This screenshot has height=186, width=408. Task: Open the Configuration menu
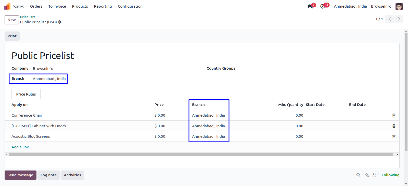tap(130, 6)
